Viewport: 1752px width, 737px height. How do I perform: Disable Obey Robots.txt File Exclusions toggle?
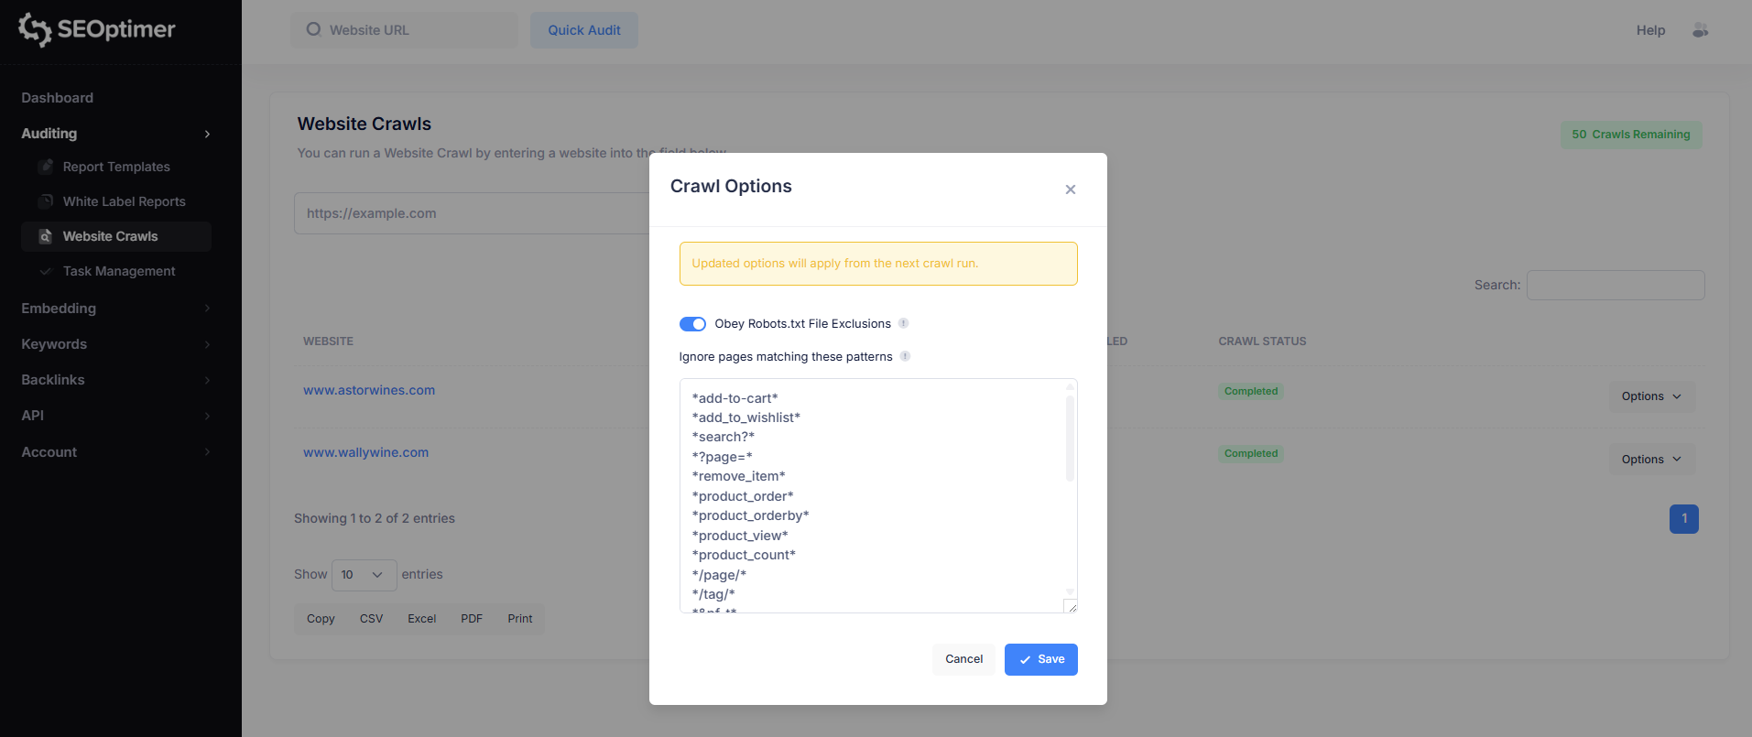pyautogui.click(x=692, y=324)
